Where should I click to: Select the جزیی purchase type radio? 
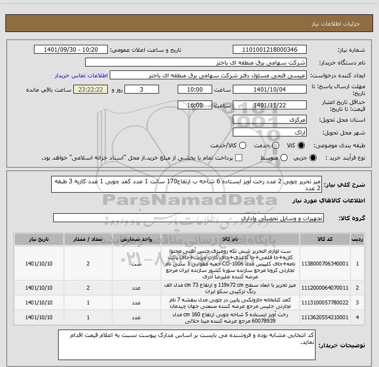point(313,158)
